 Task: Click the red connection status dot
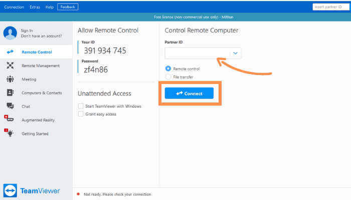pyautogui.click(x=78, y=194)
